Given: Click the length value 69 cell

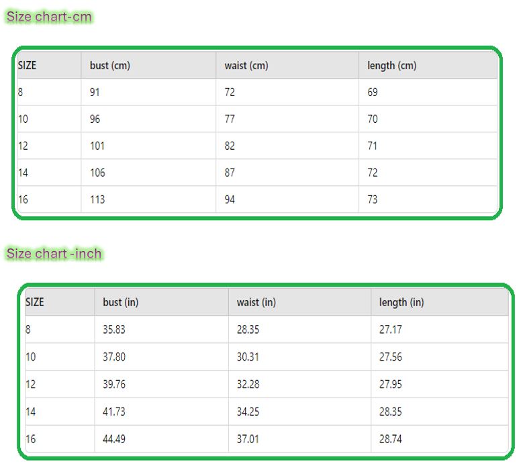Looking at the screenshot, I should point(373,92).
